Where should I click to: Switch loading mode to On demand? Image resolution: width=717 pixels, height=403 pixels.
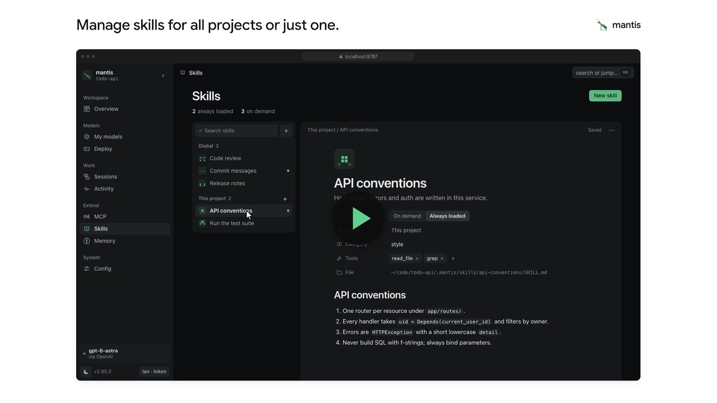[x=407, y=216]
